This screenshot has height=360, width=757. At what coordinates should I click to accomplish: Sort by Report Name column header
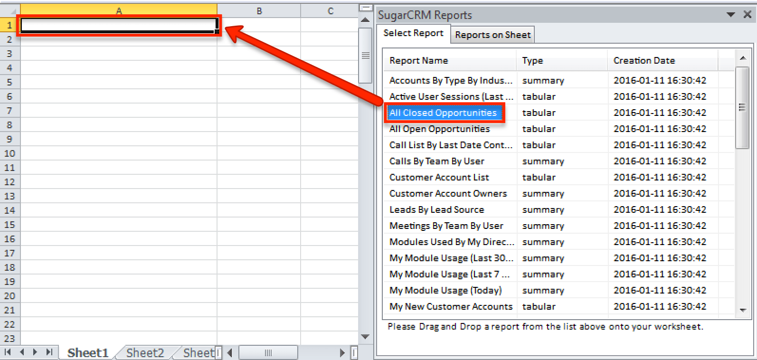pyautogui.click(x=418, y=61)
